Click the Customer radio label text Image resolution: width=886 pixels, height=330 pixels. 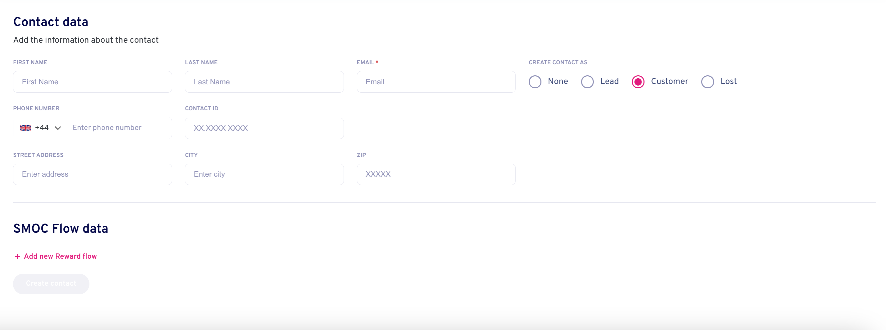click(x=669, y=81)
